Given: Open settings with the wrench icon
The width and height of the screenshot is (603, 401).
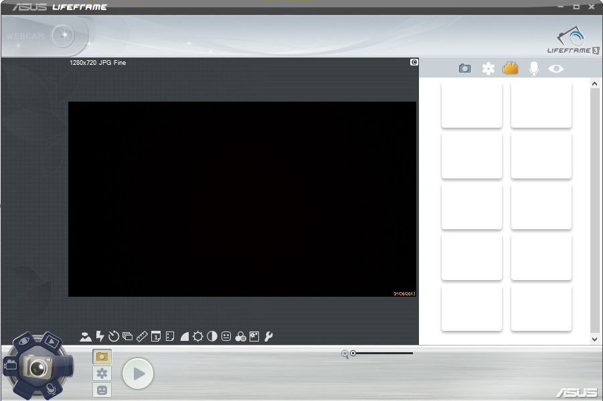Looking at the screenshot, I should click(268, 336).
